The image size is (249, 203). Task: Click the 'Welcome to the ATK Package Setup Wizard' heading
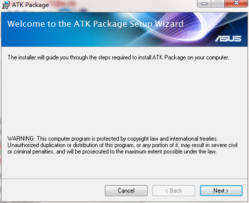click(x=96, y=24)
